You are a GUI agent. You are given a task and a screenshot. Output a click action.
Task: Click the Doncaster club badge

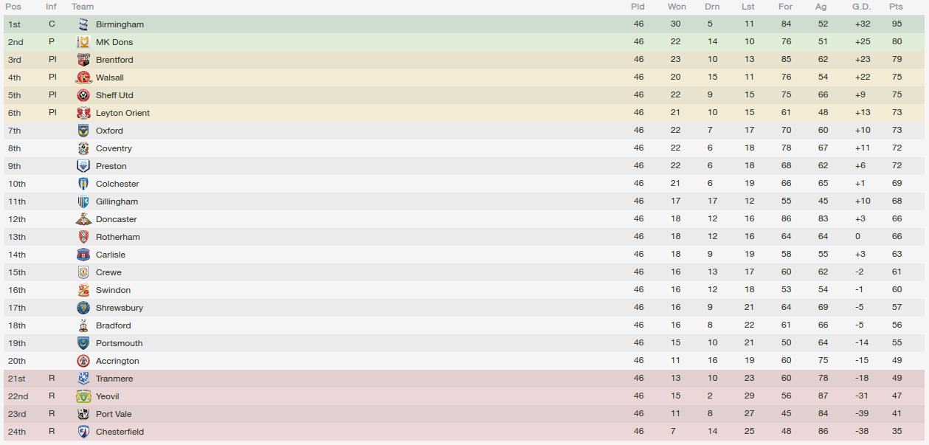[x=83, y=219]
